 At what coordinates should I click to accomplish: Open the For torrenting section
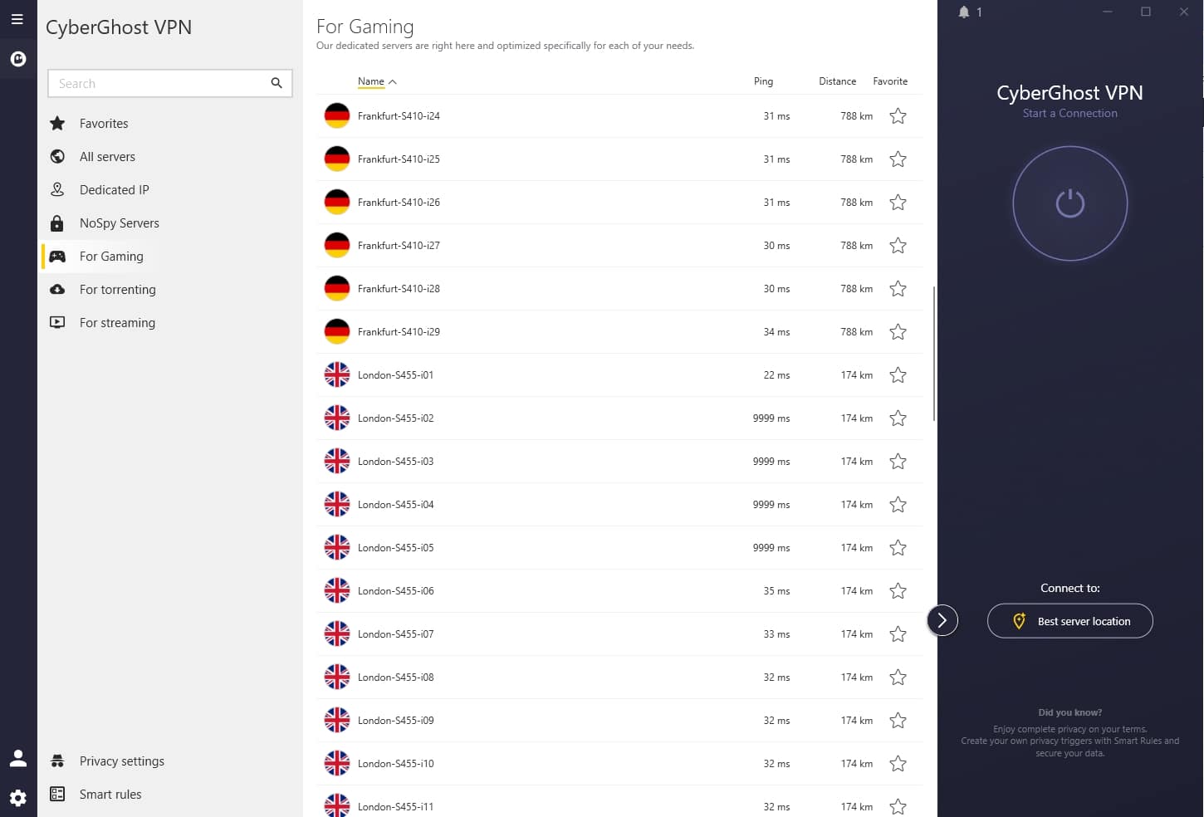point(117,290)
